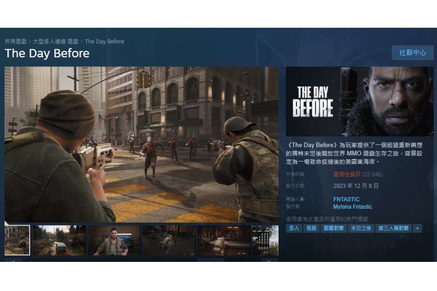Select the 第三人稱射擊 tag

(x=393, y=228)
